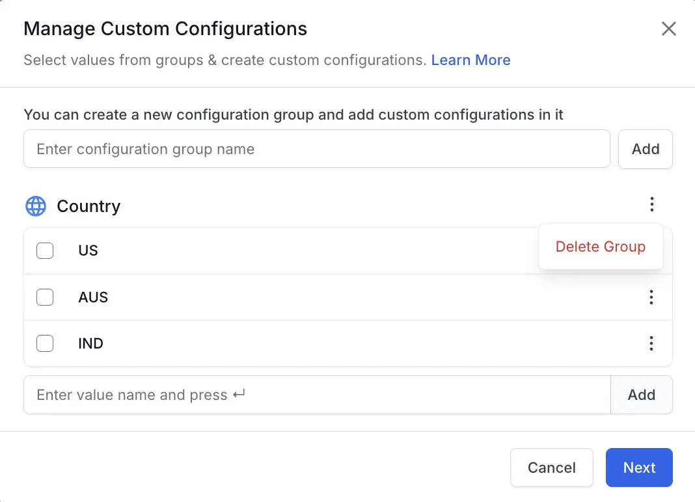
Task: Select the IND value label
Action: (x=90, y=343)
